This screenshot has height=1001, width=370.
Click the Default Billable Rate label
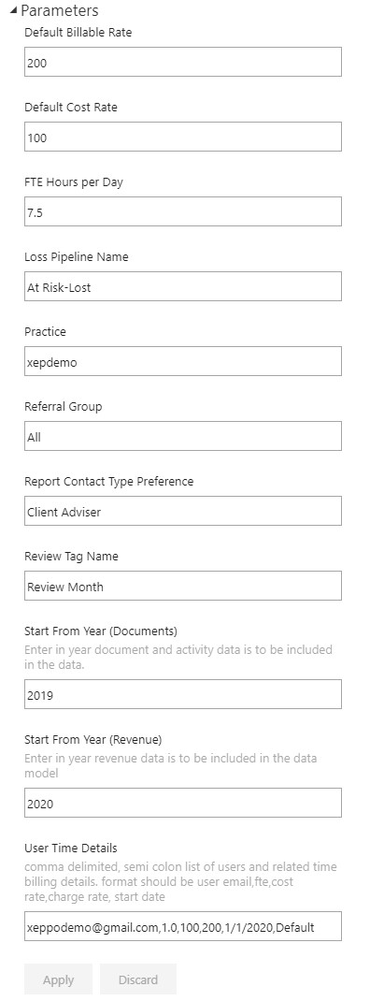(78, 33)
